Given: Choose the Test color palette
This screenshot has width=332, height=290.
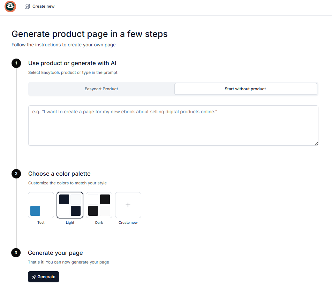Looking at the screenshot, I should (41, 205).
